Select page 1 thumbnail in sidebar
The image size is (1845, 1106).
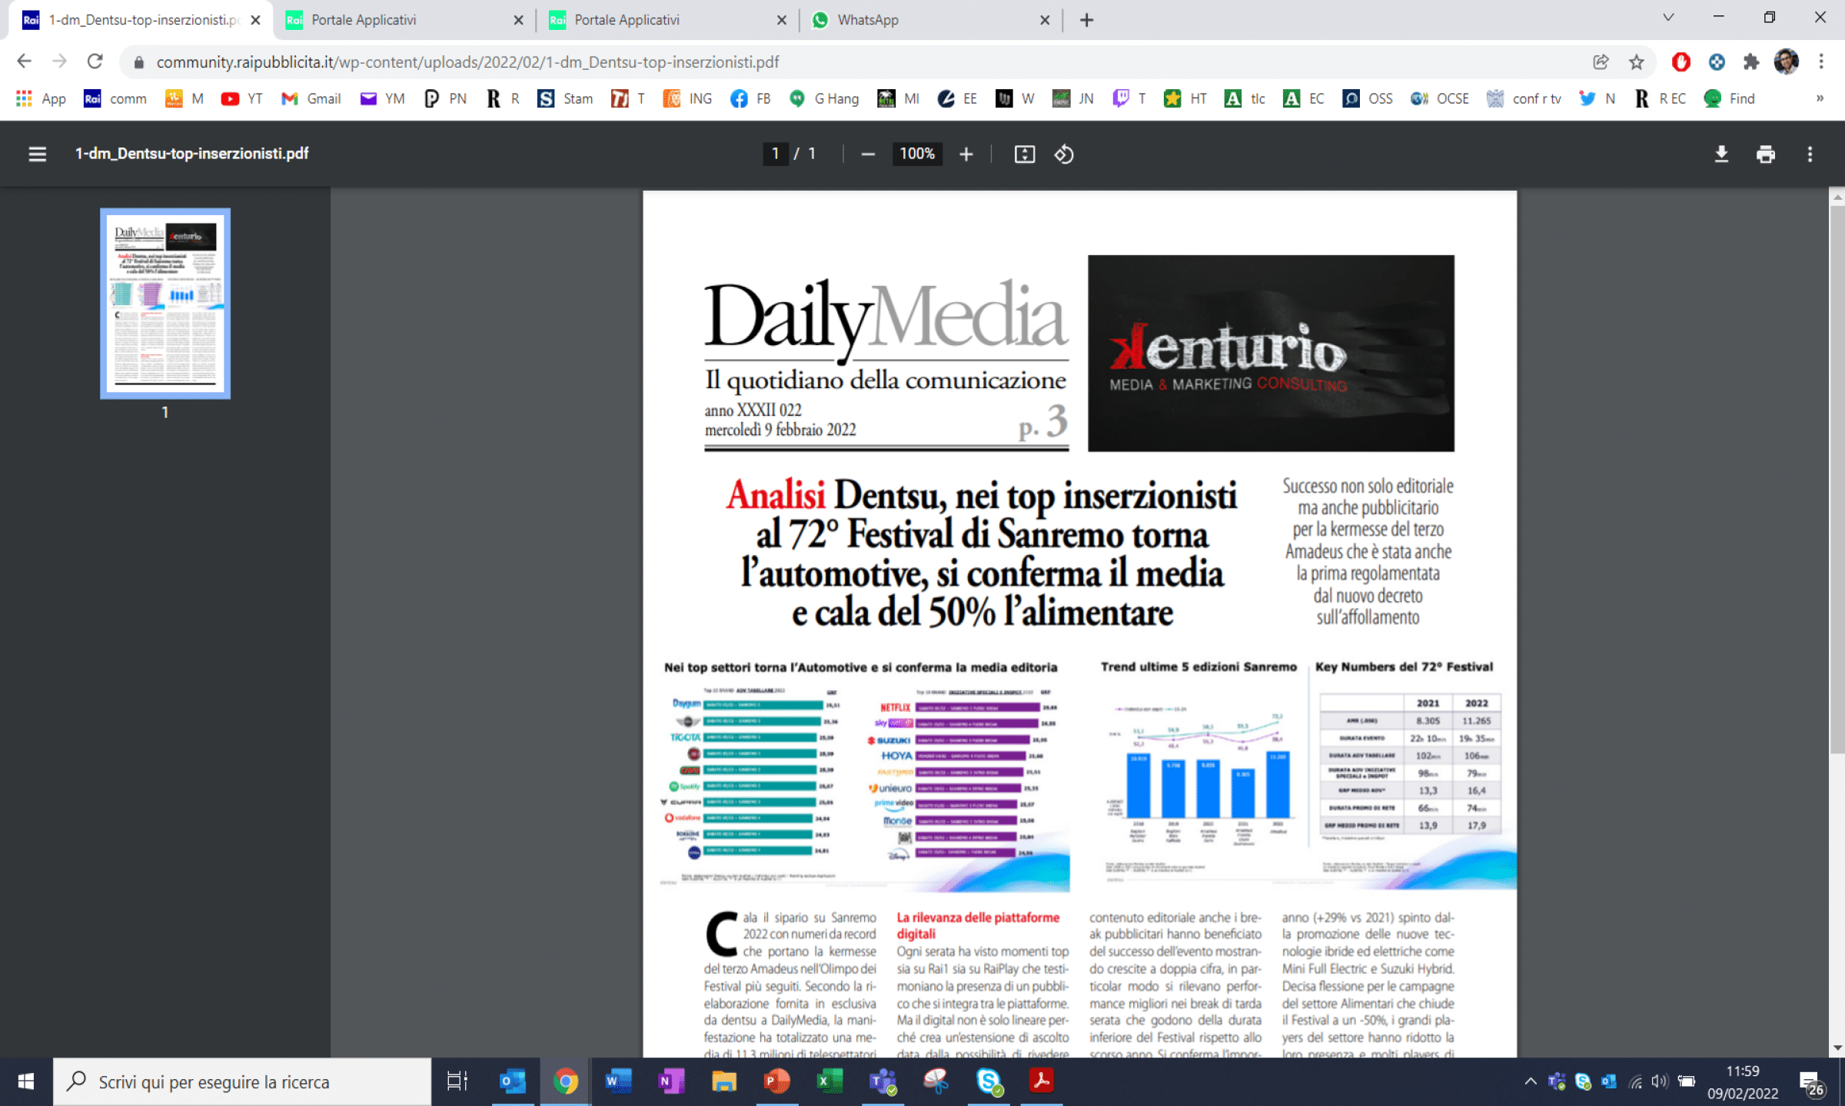tap(165, 304)
